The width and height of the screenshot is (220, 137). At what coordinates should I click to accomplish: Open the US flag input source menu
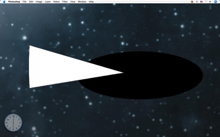coord(201,2)
